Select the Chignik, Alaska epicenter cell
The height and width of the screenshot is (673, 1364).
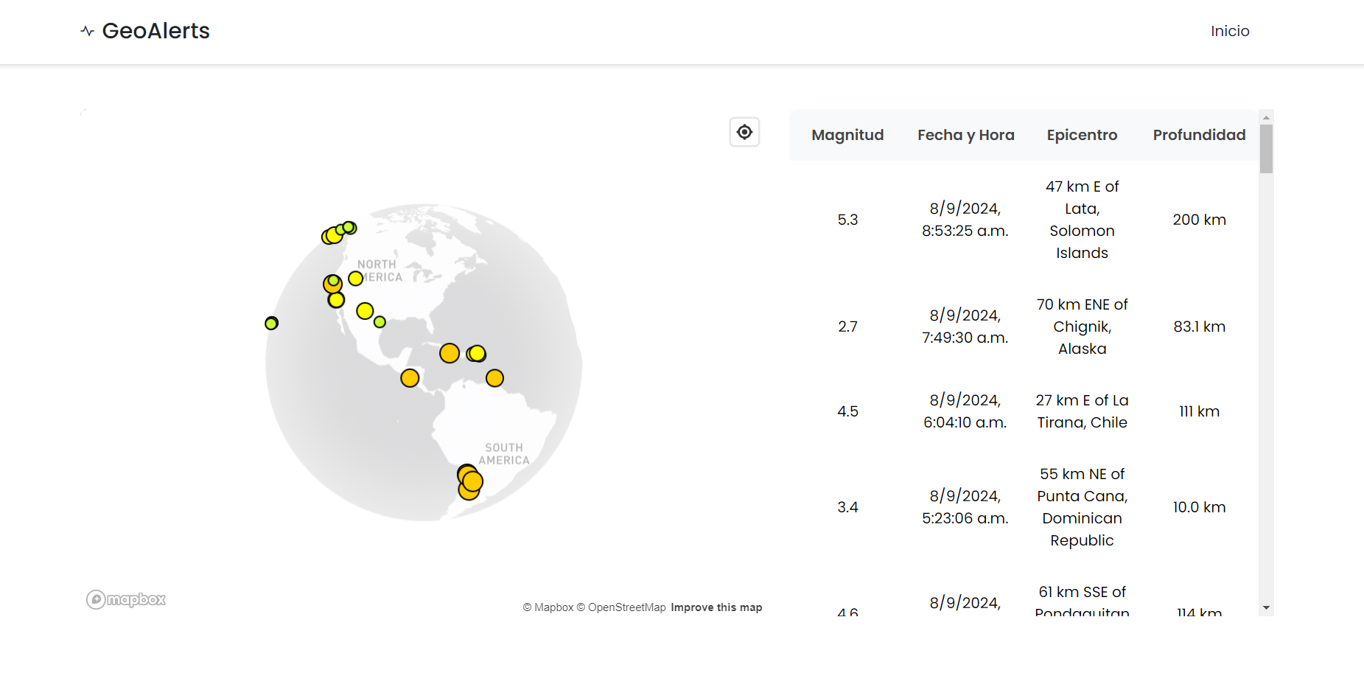click(x=1082, y=327)
